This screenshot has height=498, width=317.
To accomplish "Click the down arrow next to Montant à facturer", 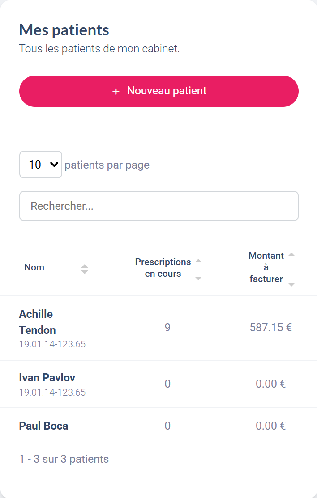I will coord(291,285).
